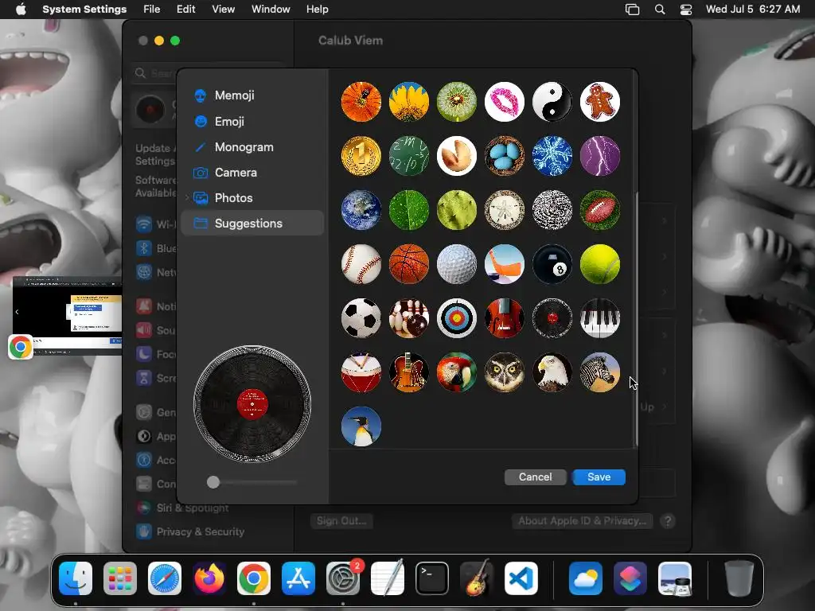Pick the bowling pins picture
Viewport: 815px width, 611px height.
(x=409, y=318)
